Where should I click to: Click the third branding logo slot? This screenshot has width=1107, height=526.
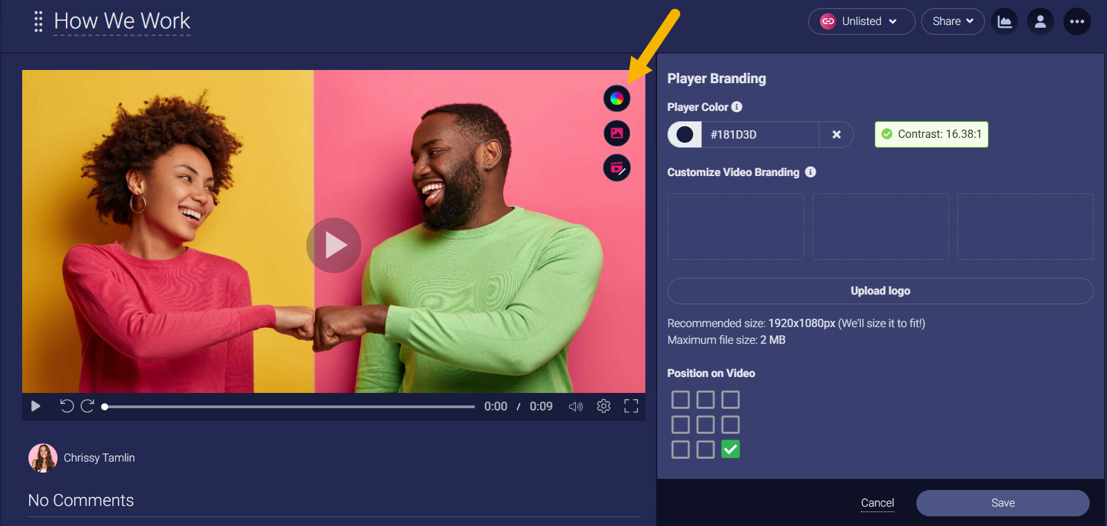coord(1025,227)
